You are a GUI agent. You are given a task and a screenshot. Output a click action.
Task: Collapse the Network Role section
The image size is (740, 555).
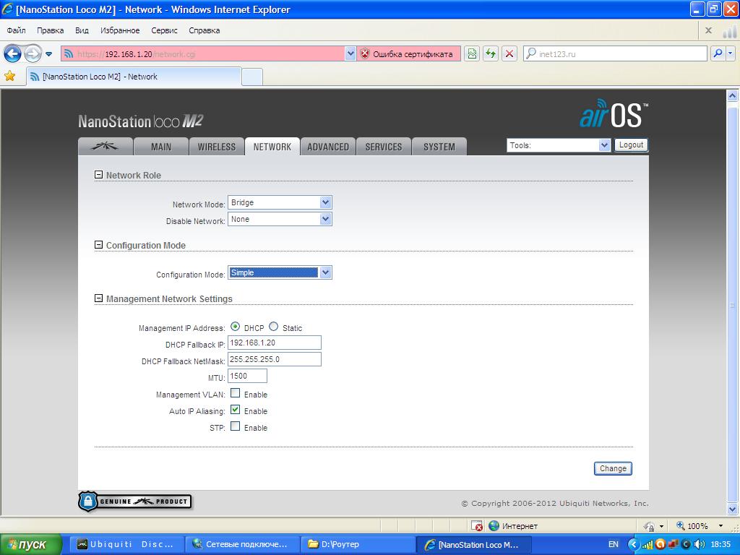(x=98, y=175)
